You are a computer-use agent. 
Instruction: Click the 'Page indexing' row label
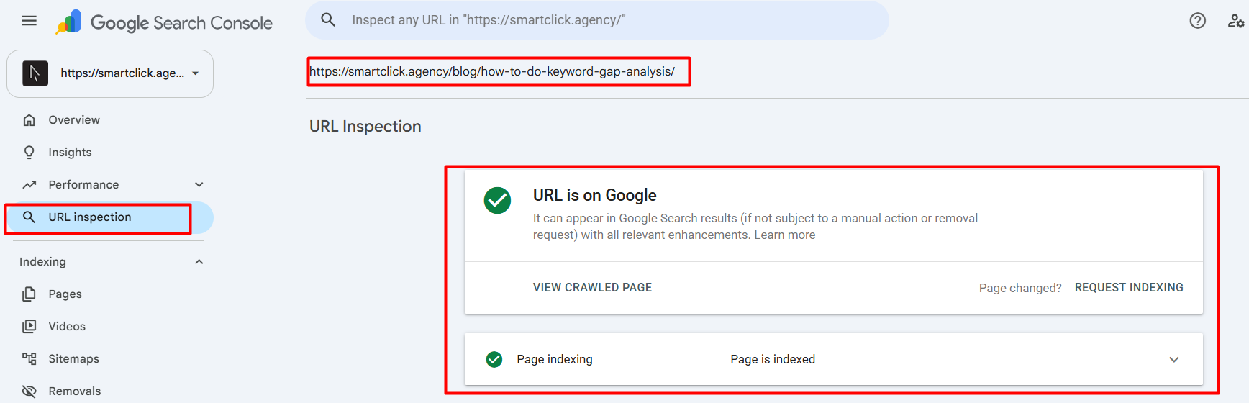coord(555,360)
